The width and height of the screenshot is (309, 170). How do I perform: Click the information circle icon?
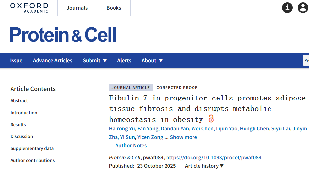click(x=287, y=8)
